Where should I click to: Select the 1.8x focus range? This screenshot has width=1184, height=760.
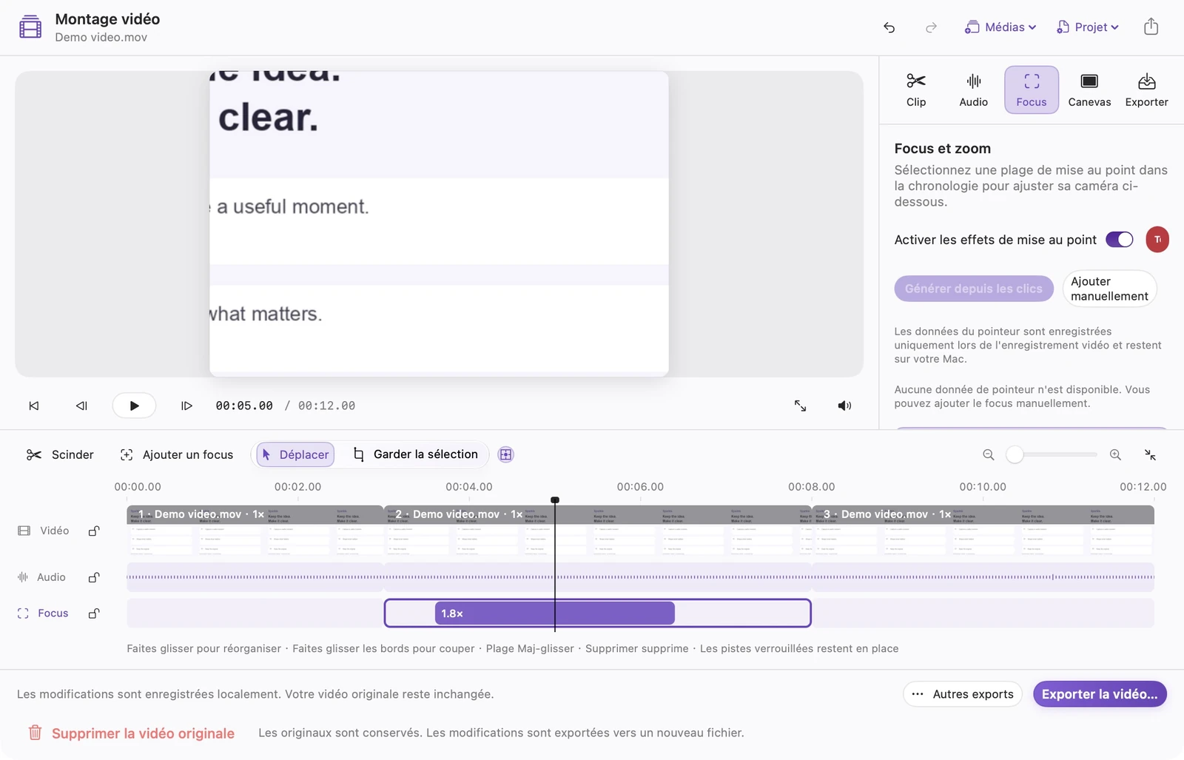[554, 613]
